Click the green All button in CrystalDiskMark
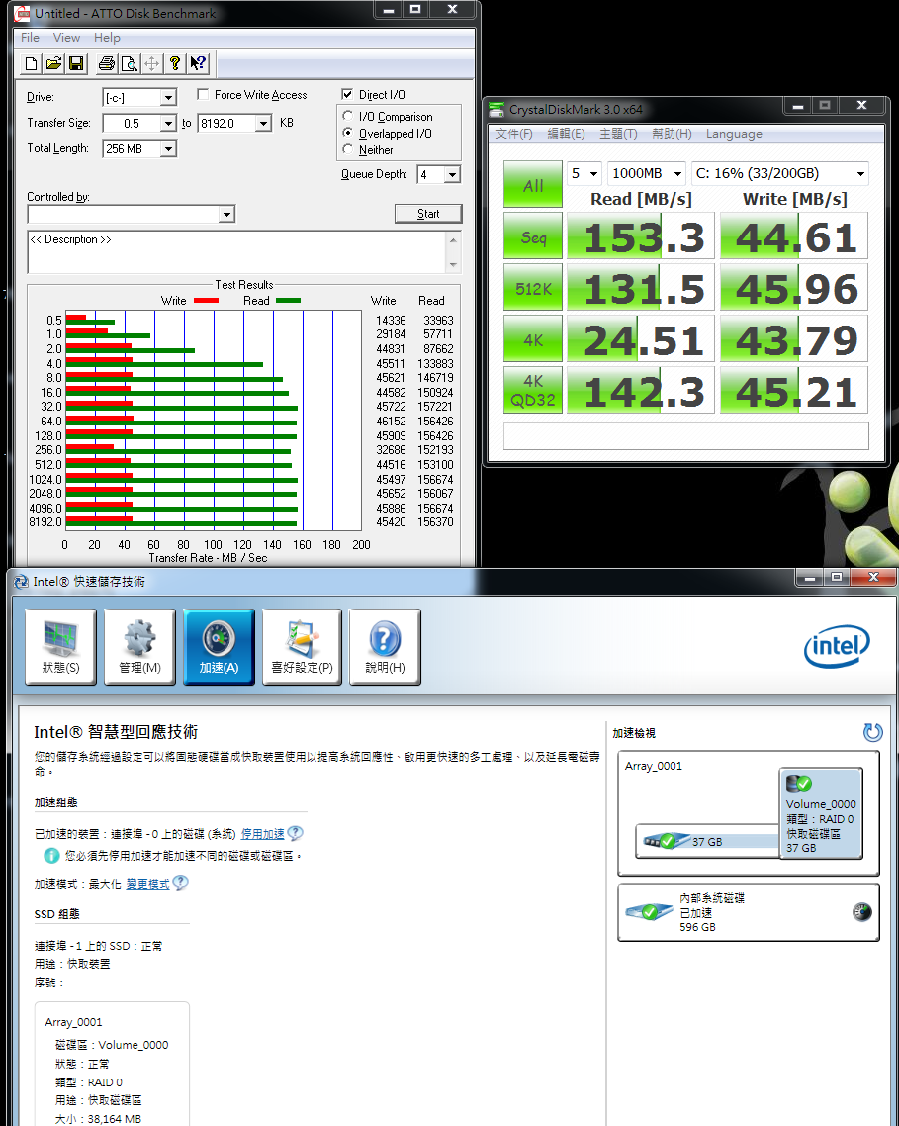This screenshot has width=899, height=1126. coord(533,185)
